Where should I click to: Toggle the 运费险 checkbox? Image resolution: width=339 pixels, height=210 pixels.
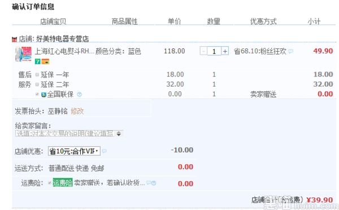point(50,183)
